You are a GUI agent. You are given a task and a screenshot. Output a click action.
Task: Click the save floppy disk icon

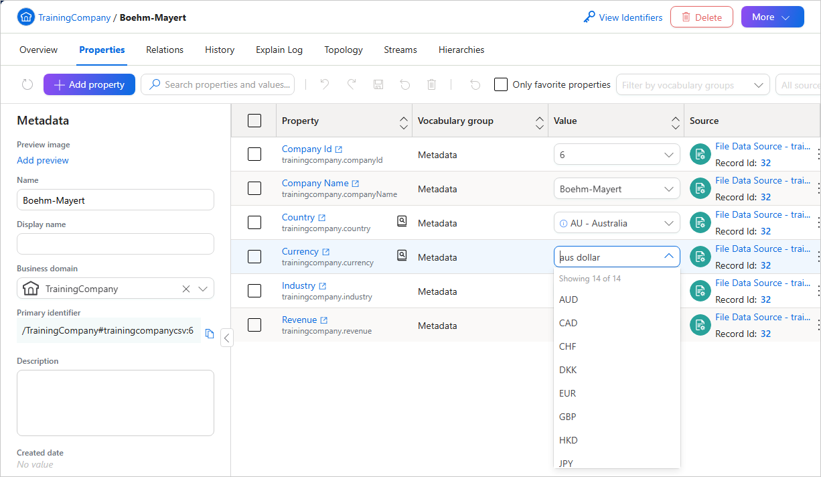click(x=378, y=84)
